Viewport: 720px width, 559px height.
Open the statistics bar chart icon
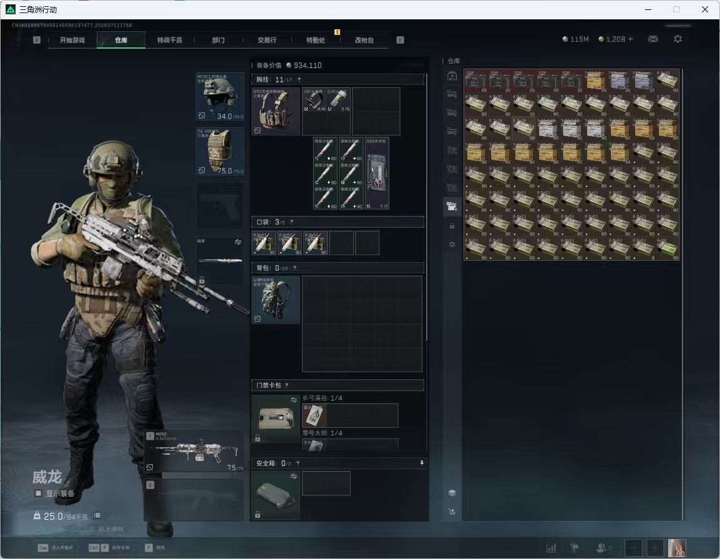click(551, 548)
